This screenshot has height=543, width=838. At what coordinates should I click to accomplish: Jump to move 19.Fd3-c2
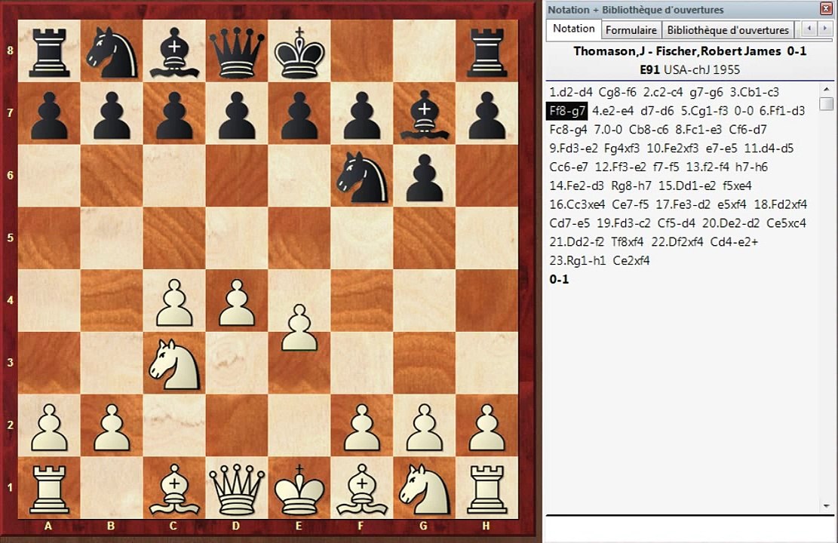pyautogui.click(x=624, y=223)
